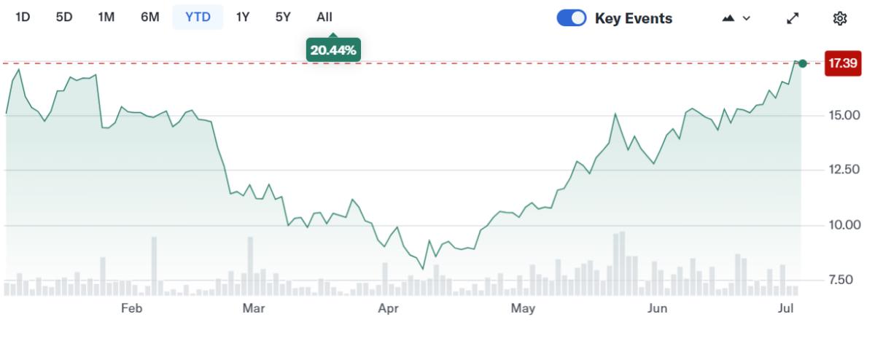Show the 5Y price range
The height and width of the screenshot is (341, 875).
(283, 17)
